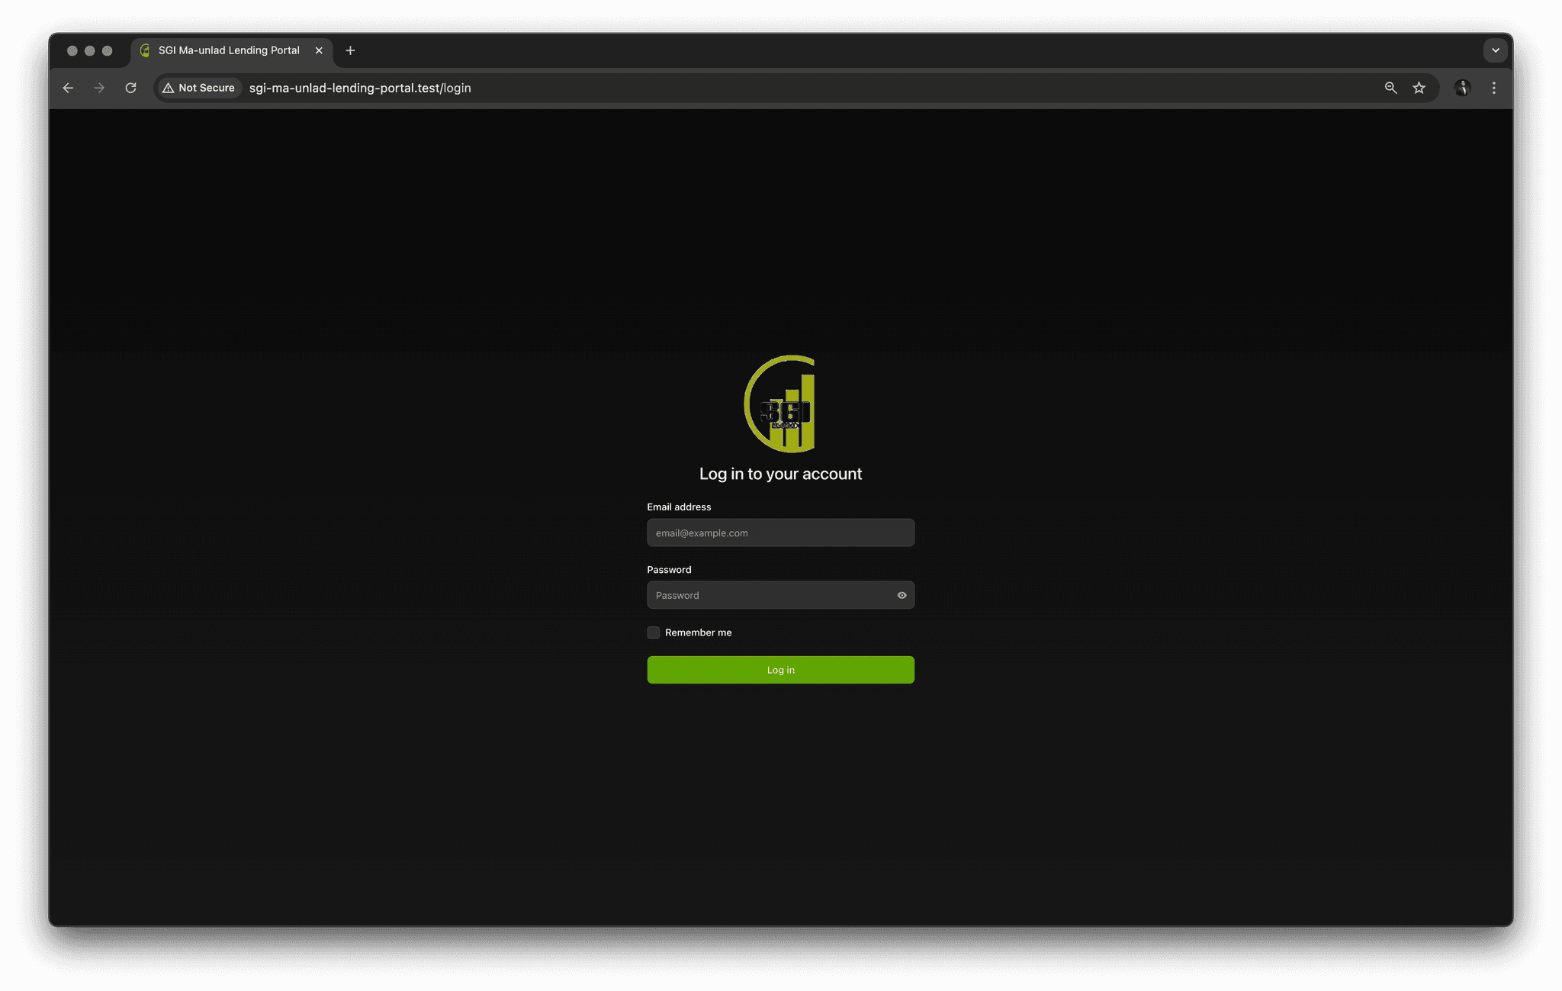Viewport: 1562px width, 991px height.
Task: Click the window minimize traffic light
Action: coord(90,50)
